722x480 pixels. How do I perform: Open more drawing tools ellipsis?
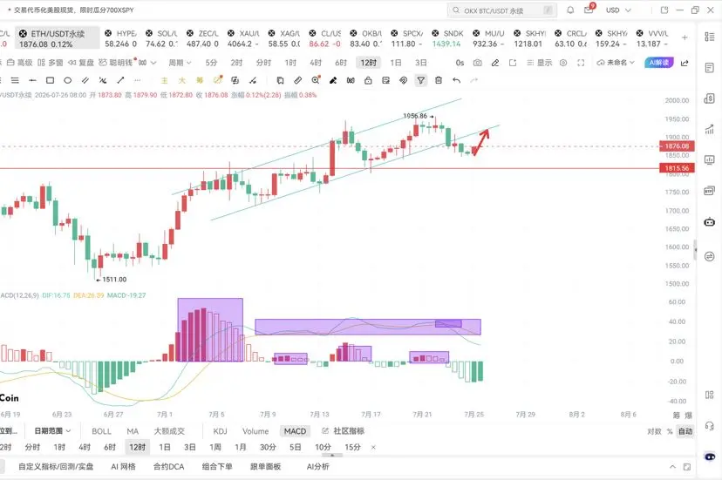click(137, 80)
